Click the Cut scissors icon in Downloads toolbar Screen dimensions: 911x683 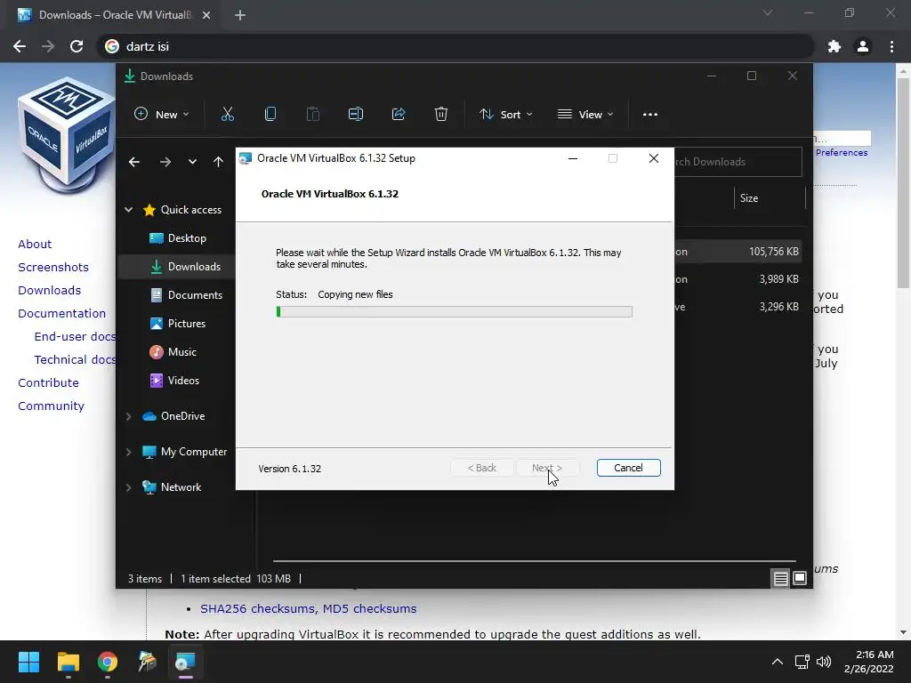227,115
